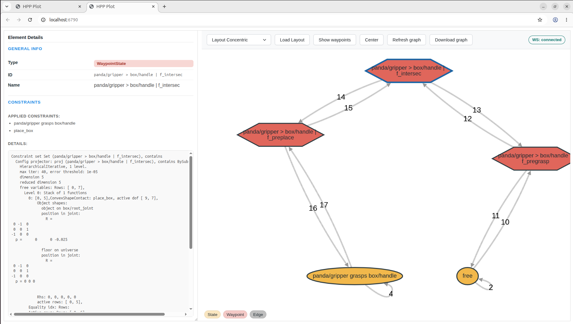This screenshot has width=573, height=324.
Task: Click edge label 17
Action: tap(324, 205)
